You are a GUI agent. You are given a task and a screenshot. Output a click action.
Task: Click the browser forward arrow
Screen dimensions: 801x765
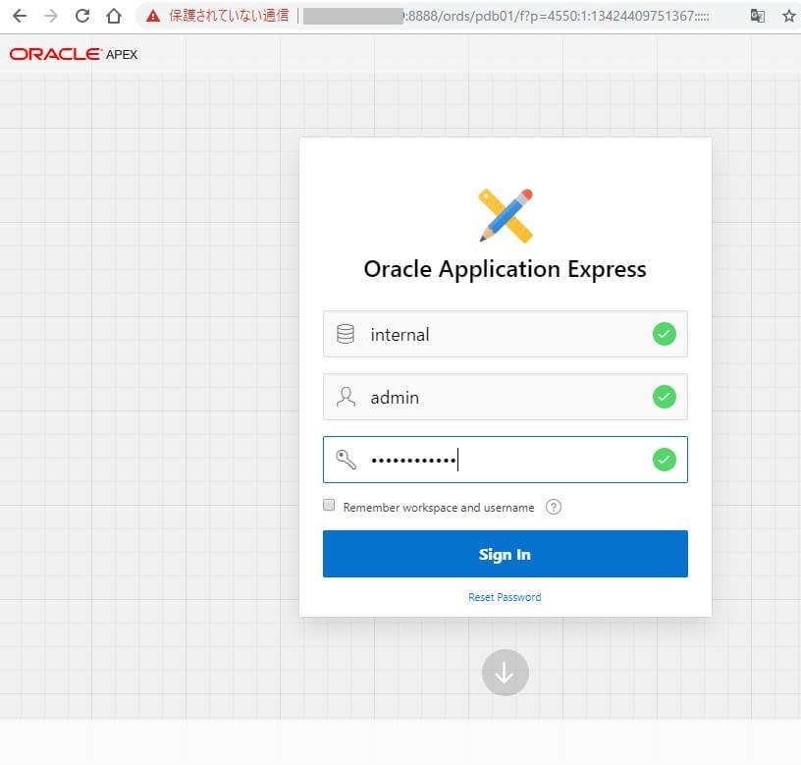point(51,17)
